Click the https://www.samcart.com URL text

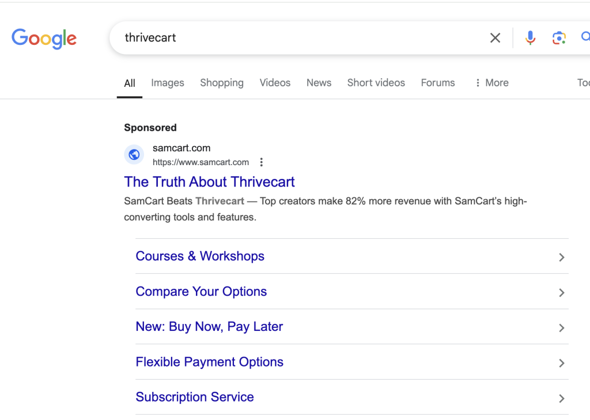pos(201,162)
